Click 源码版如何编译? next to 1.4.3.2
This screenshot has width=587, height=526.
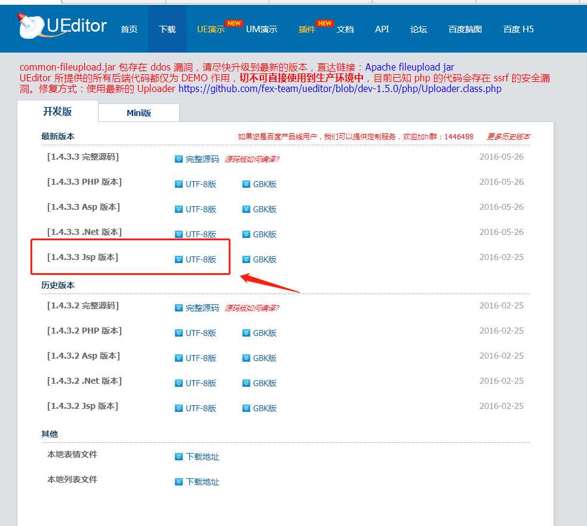click(x=251, y=308)
